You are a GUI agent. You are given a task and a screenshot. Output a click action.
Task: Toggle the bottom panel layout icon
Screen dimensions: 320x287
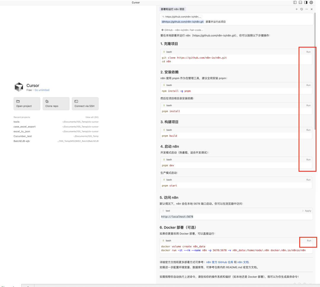[x=300, y=2]
